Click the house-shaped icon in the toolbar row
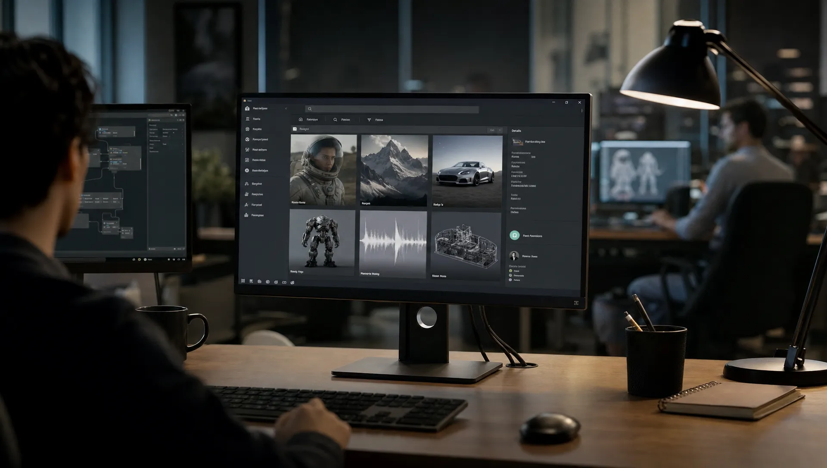 point(301,120)
